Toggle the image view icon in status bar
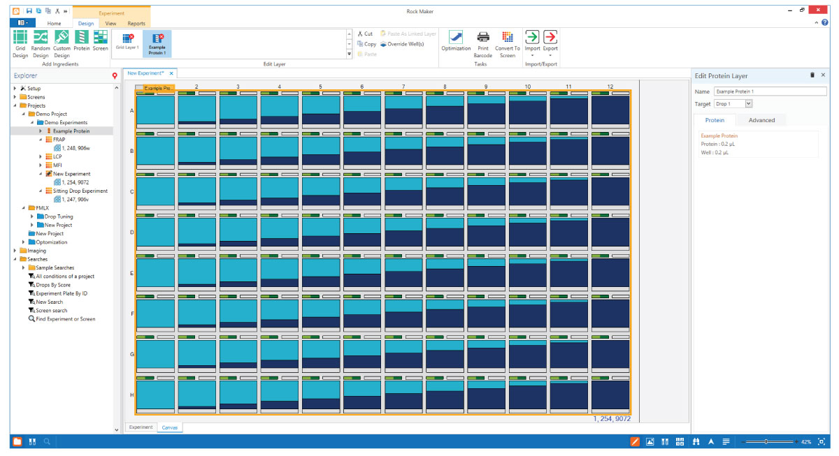839x456 pixels. [x=650, y=441]
